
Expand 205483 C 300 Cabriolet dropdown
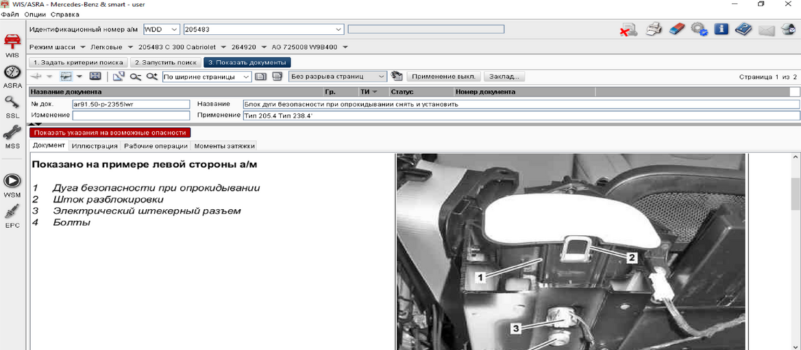coord(223,47)
